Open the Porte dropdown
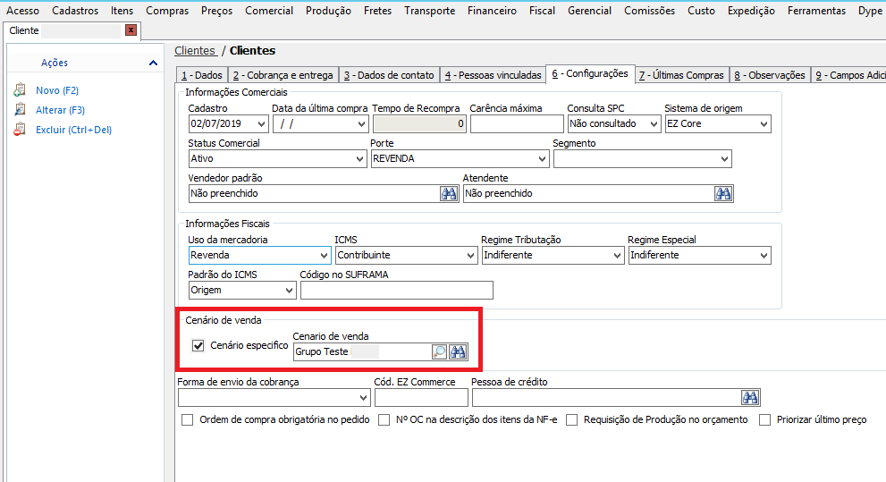Screen dimensions: 886x482 pyautogui.click(x=542, y=159)
